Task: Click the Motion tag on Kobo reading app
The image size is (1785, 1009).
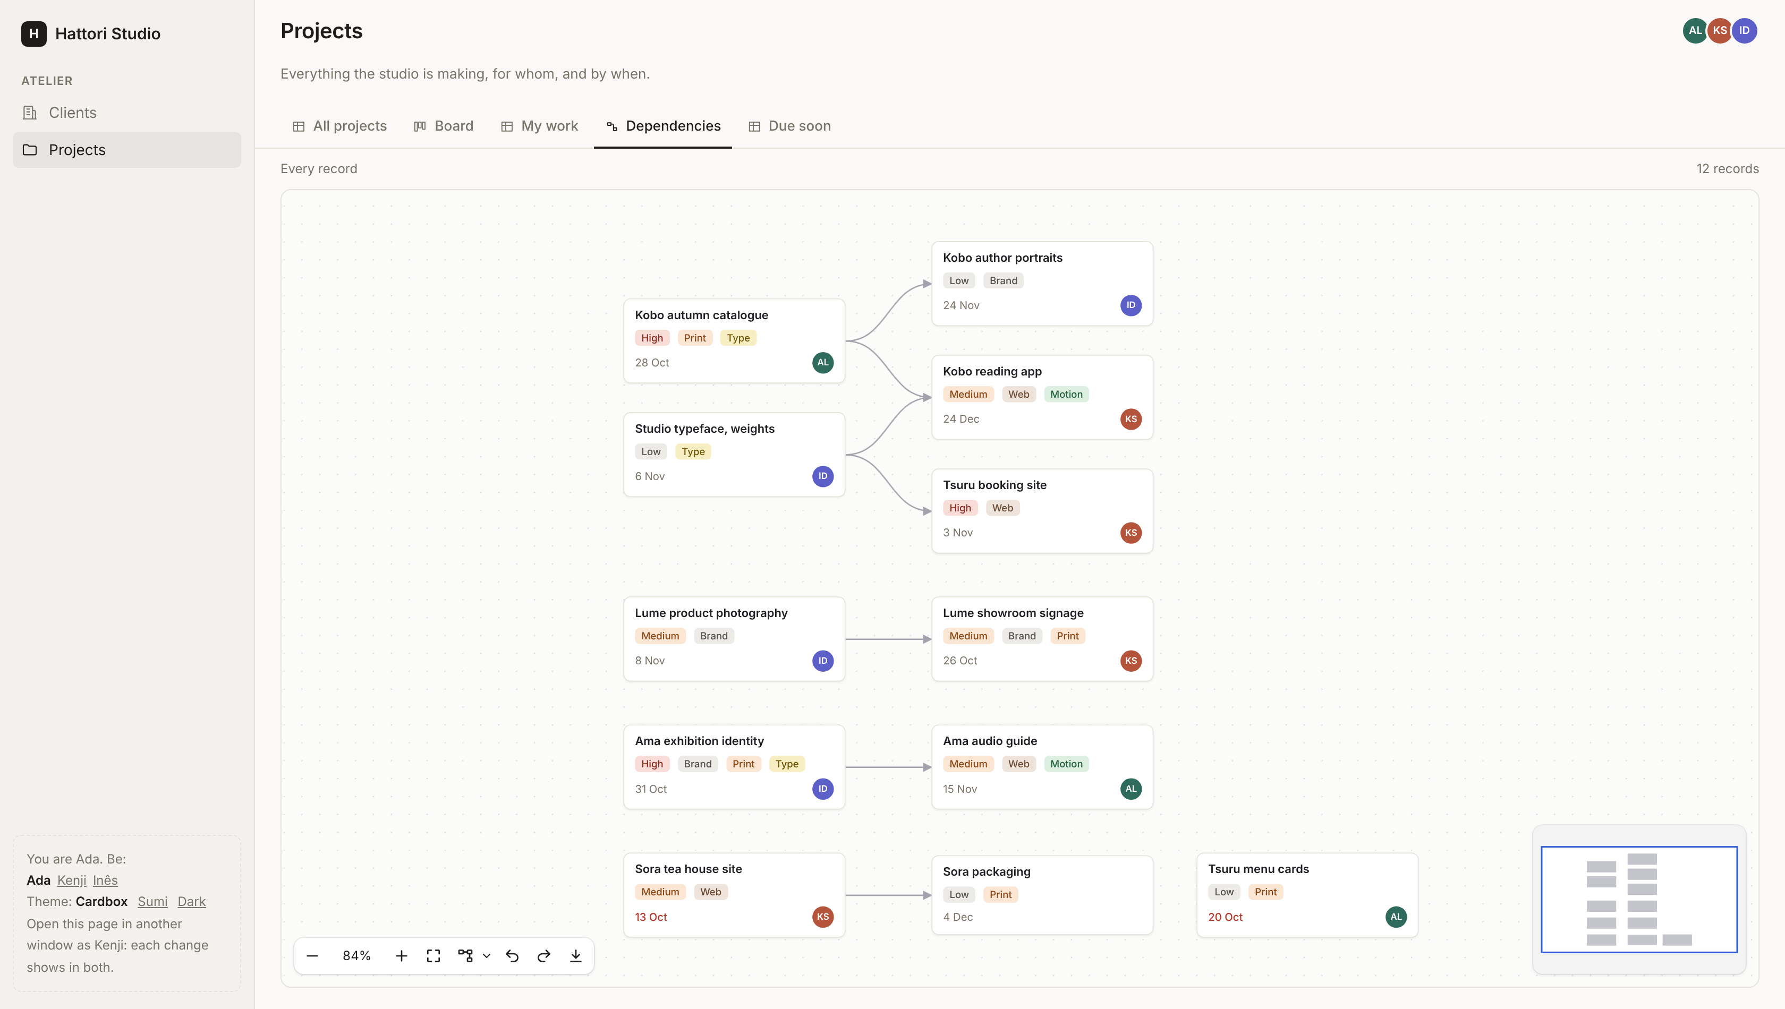Action: point(1066,395)
